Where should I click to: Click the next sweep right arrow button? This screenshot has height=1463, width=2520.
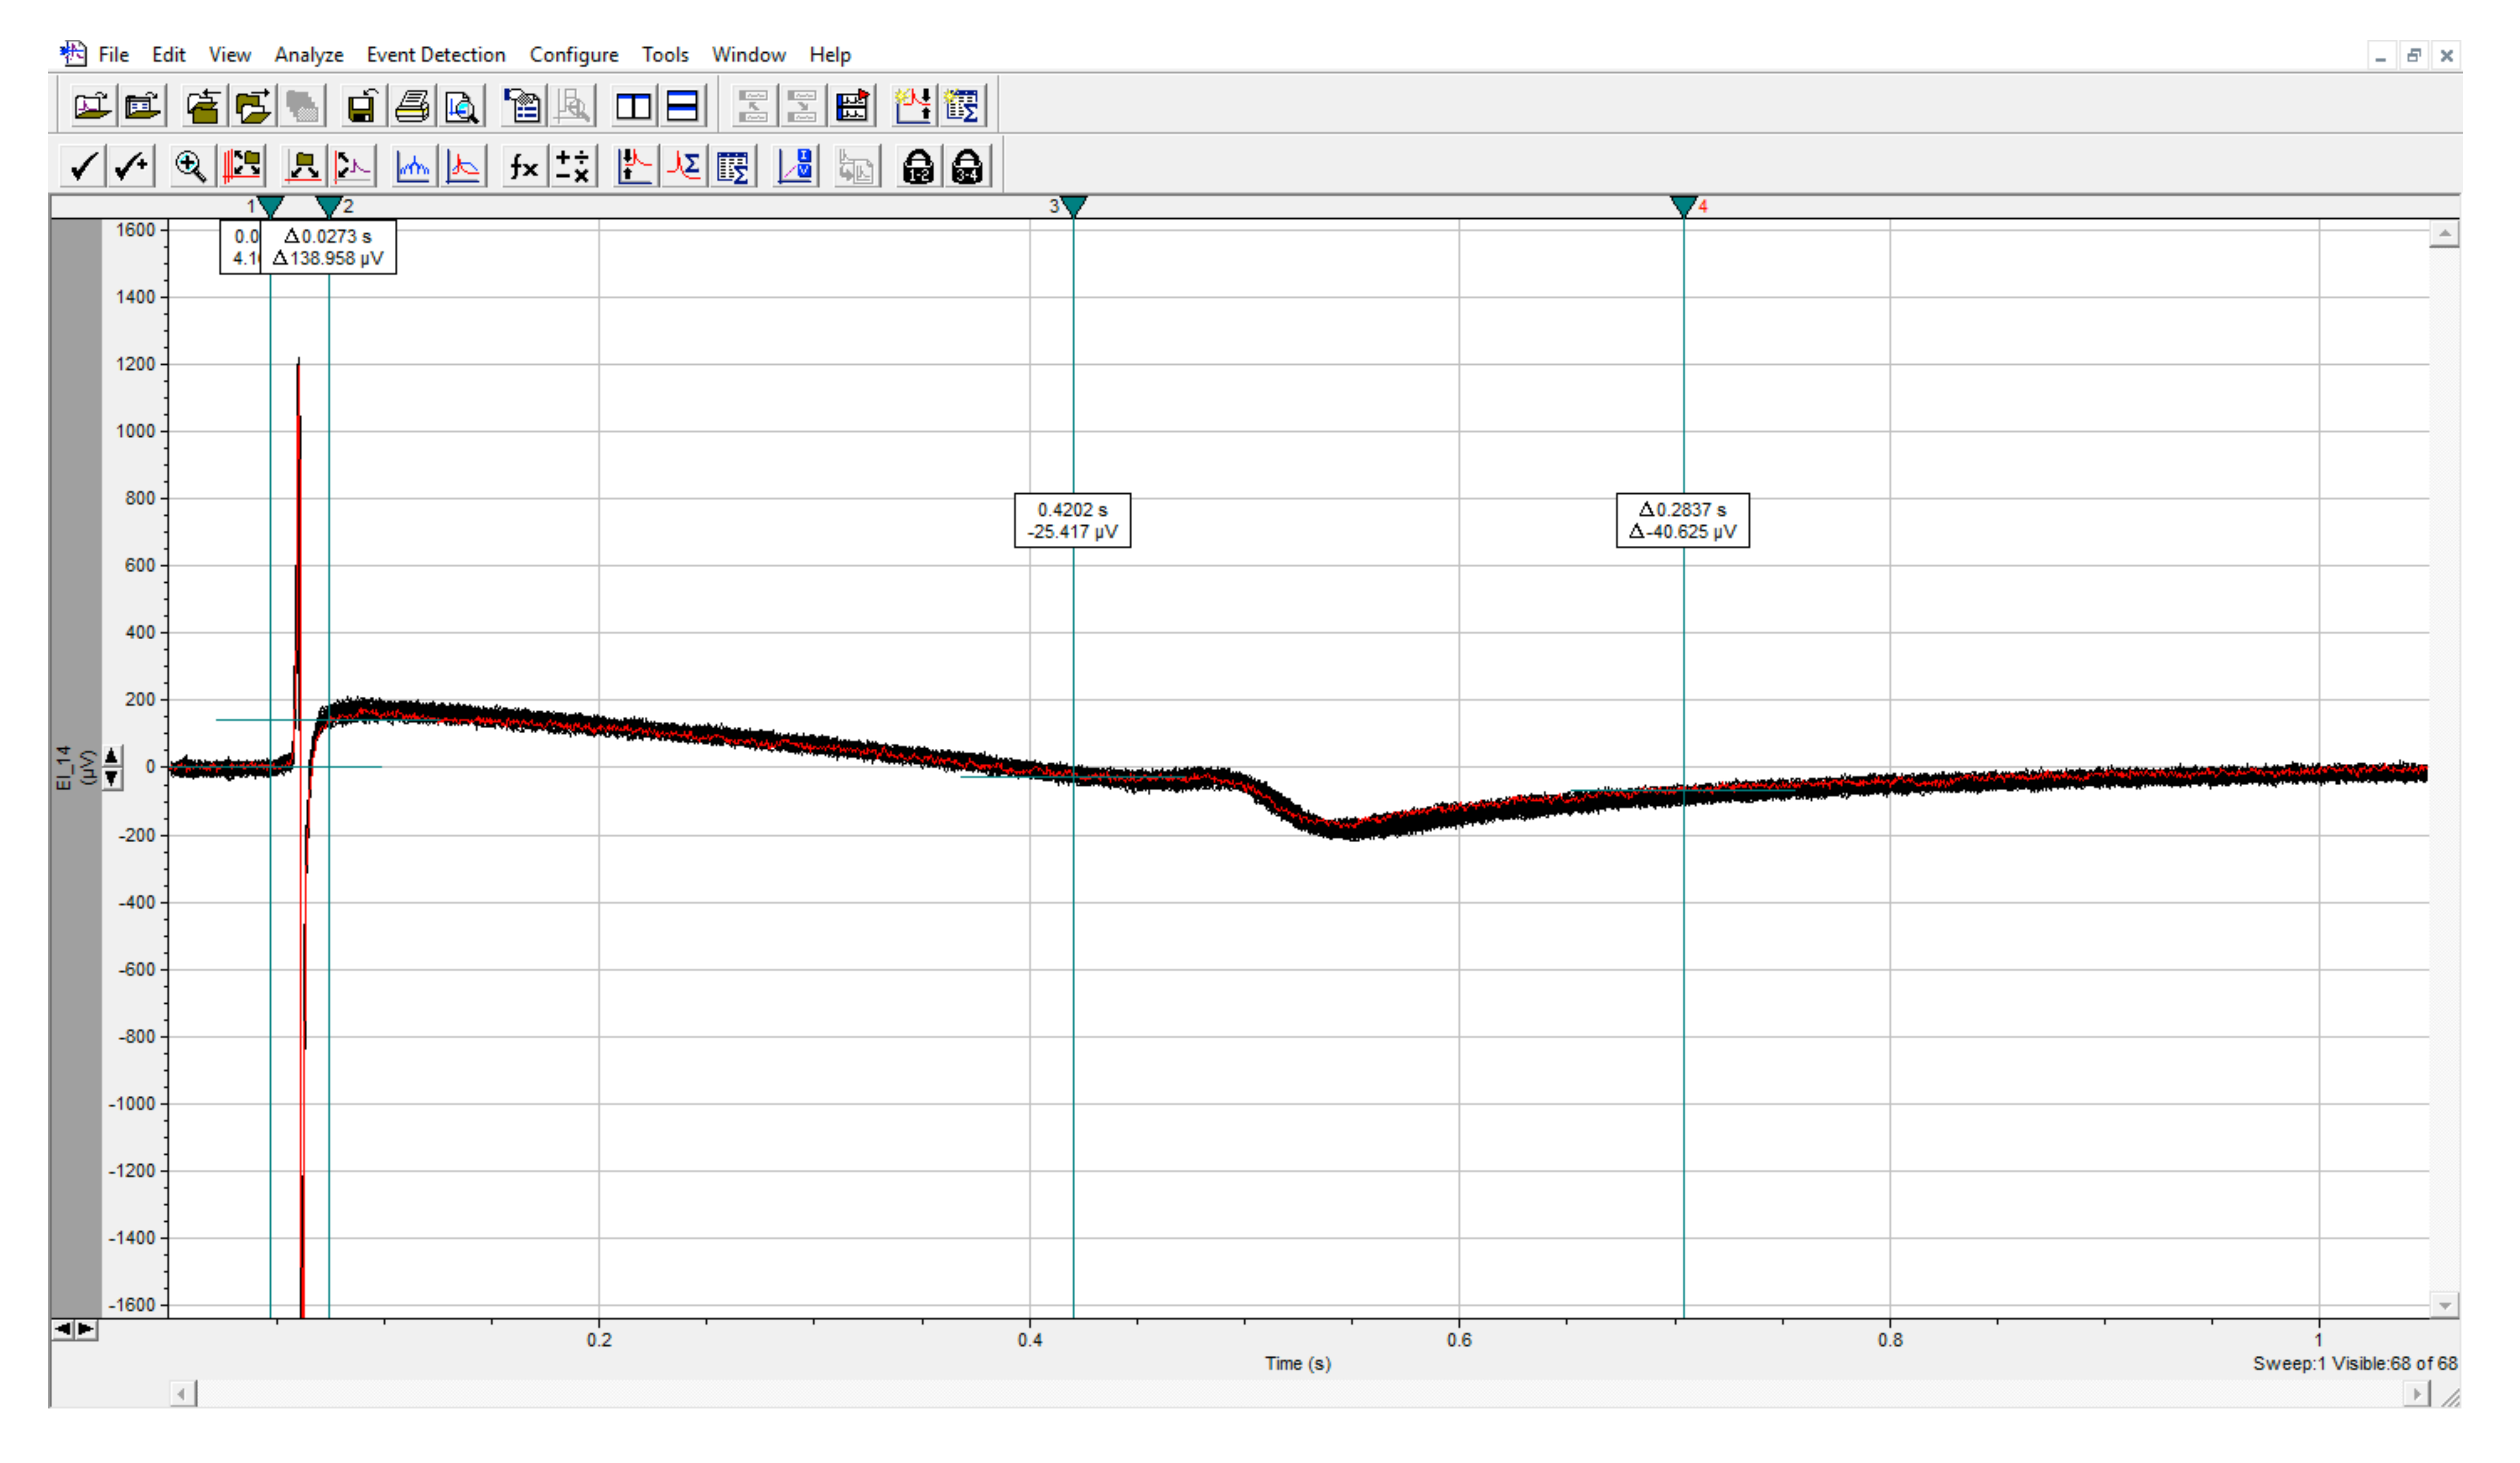pos(86,1329)
